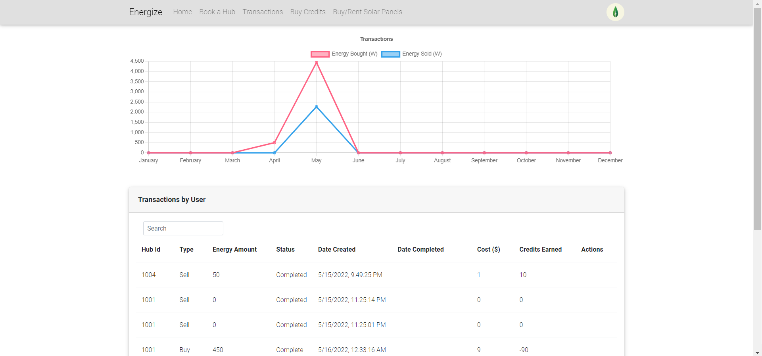Click credits earned value 10

pyautogui.click(x=523, y=275)
